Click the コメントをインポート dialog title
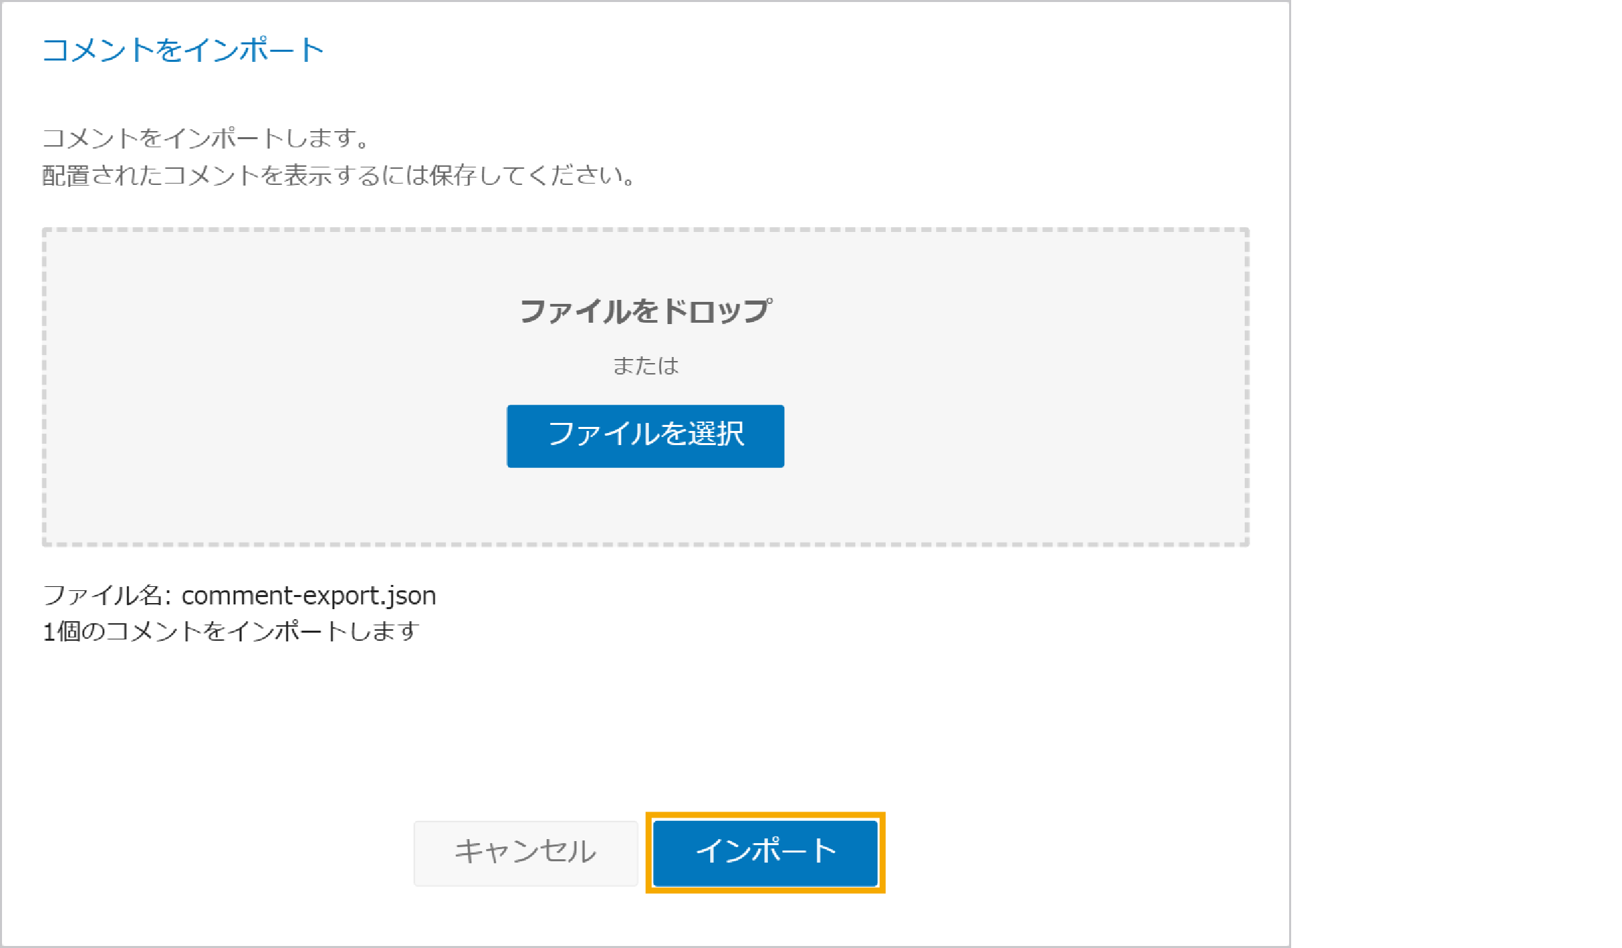Screen dimensions: 1622x948 tap(183, 50)
